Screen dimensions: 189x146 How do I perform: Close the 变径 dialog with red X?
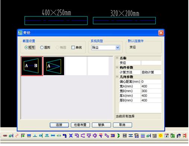(x=161, y=33)
